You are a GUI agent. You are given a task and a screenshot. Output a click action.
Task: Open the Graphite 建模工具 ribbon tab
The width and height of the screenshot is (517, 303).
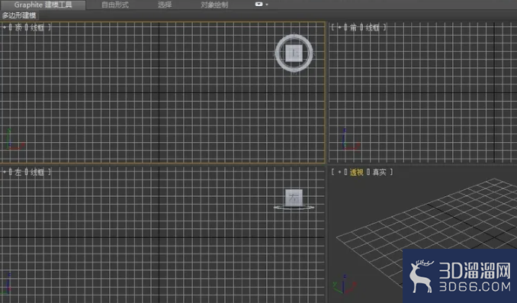(x=43, y=5)
